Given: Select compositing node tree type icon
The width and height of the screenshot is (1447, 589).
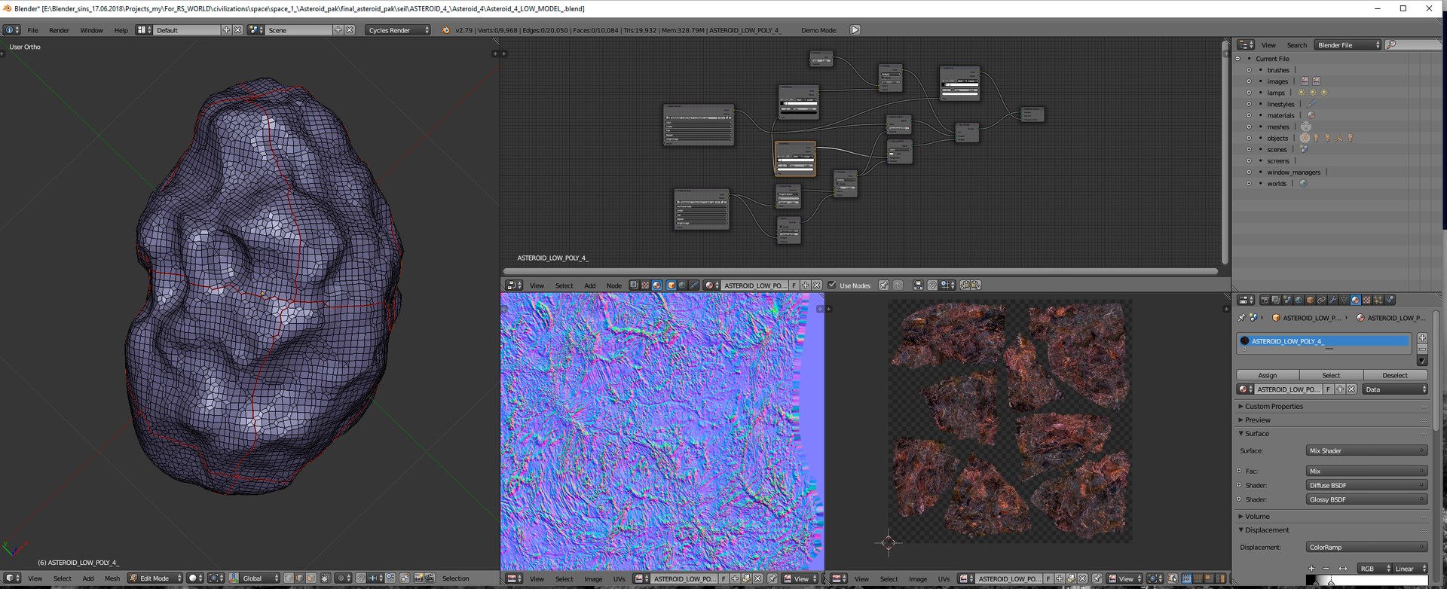Looking at the screenshot, I should pos(634,285).
